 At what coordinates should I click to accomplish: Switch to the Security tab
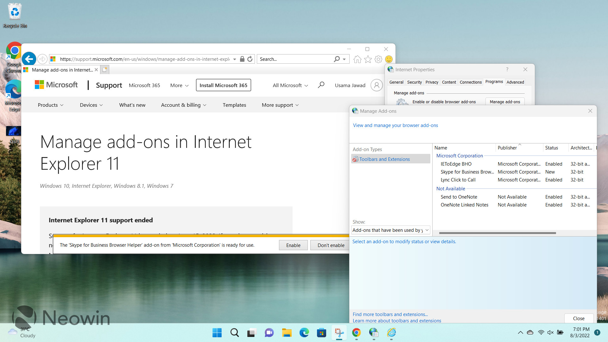(x=414, y=82)
